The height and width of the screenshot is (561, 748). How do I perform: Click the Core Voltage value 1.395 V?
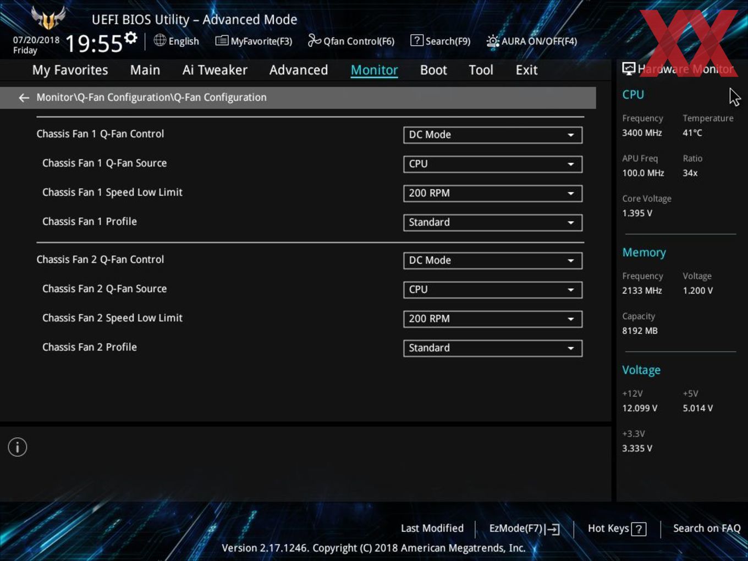[637, 213]
